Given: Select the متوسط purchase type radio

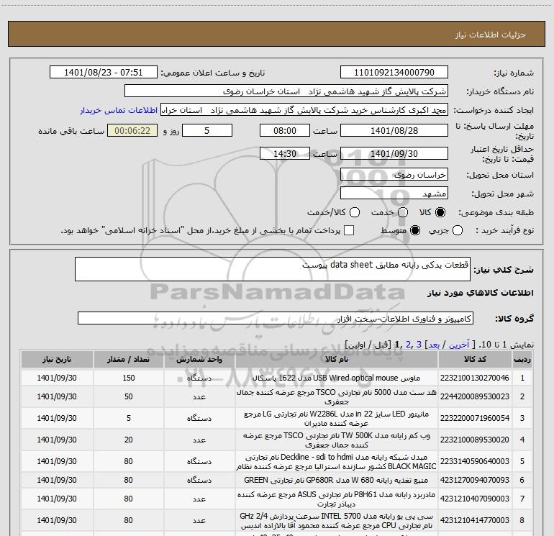Looking at the screenshot, I should pyautogui.click(x=413, y=230).
